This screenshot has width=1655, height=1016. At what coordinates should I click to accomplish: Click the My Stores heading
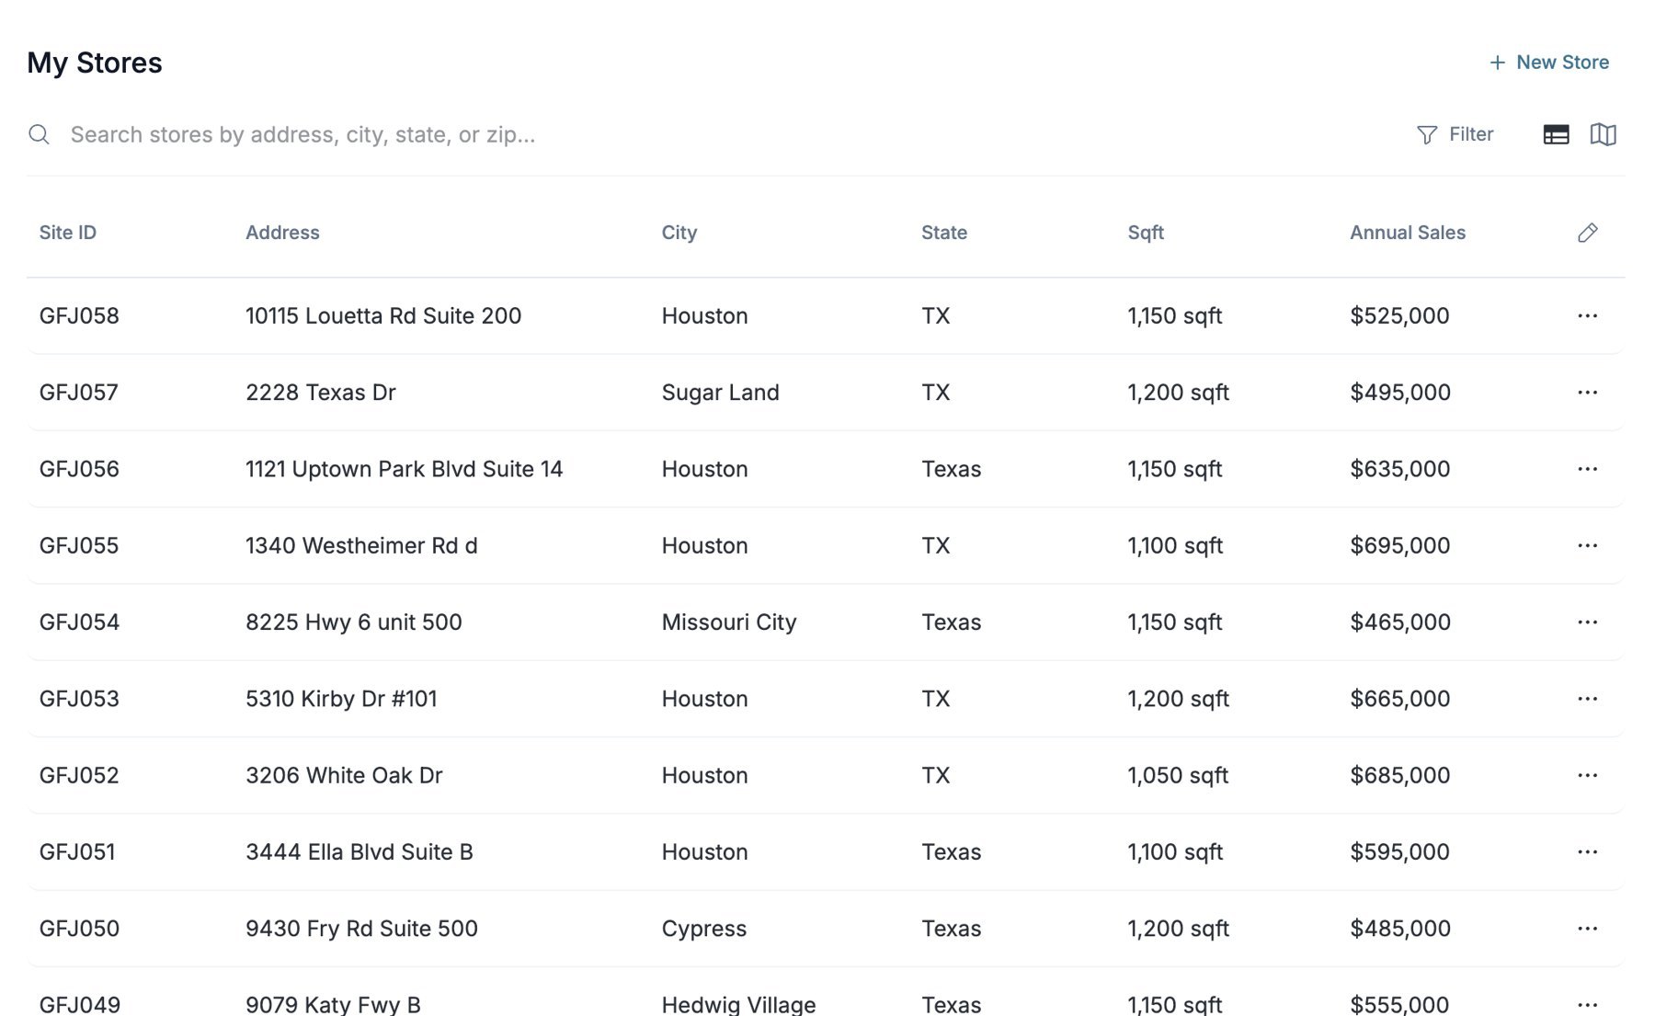[x=95, y=63]
